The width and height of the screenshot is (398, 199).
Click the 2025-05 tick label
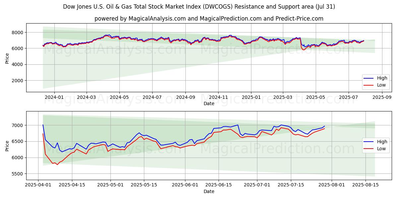[x=316, y=97]
